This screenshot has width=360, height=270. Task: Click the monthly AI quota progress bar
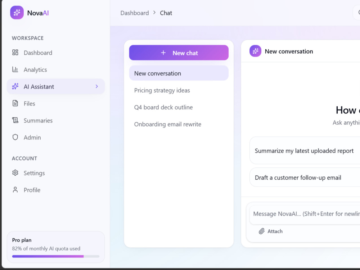(56, 256)
